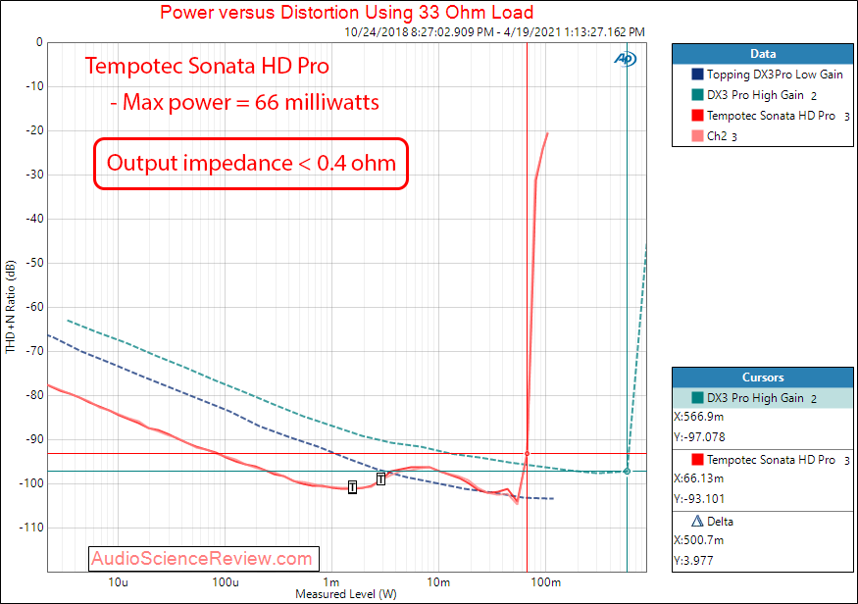
Task: Click the 10u tick label on X axis
Action: pos(119,582)
